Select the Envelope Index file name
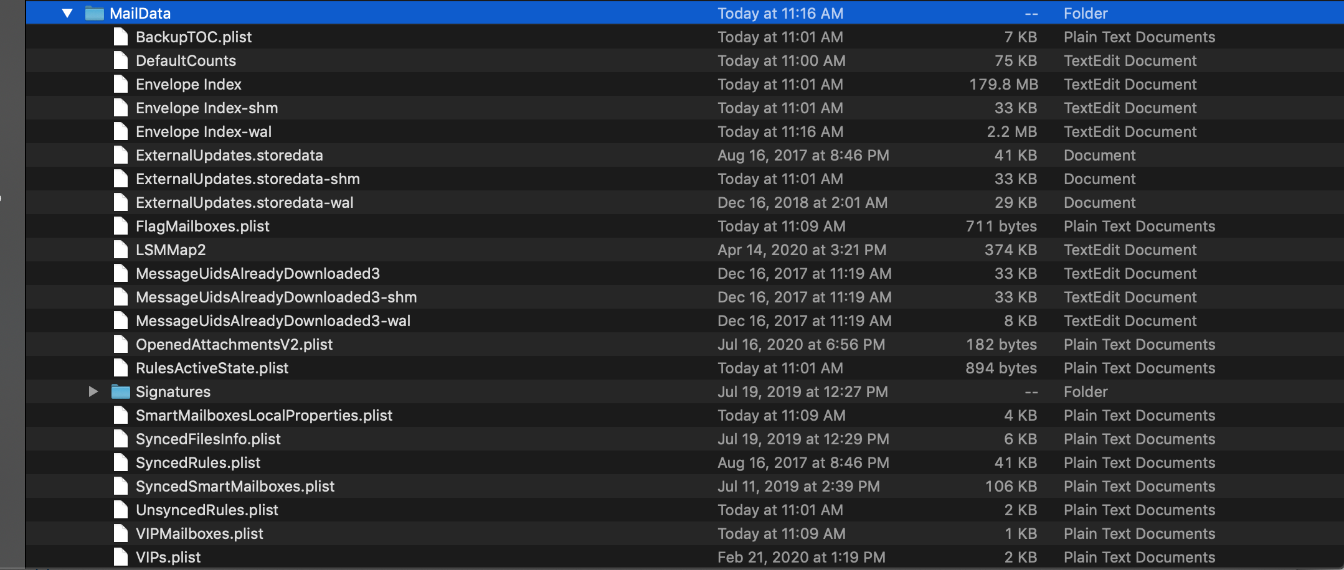The width and height of the screenshot is (1344, 570). pyautogui.click(x=189, y=84)
